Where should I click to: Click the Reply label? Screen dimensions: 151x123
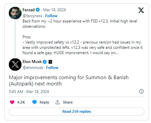pyautogui.click(x=44, y=102)
